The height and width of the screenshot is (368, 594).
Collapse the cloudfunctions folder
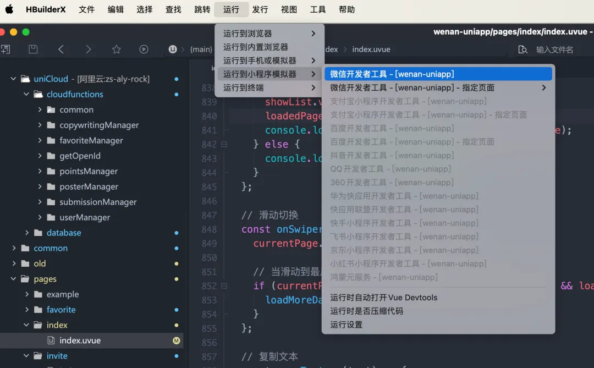tap(26, 95)
